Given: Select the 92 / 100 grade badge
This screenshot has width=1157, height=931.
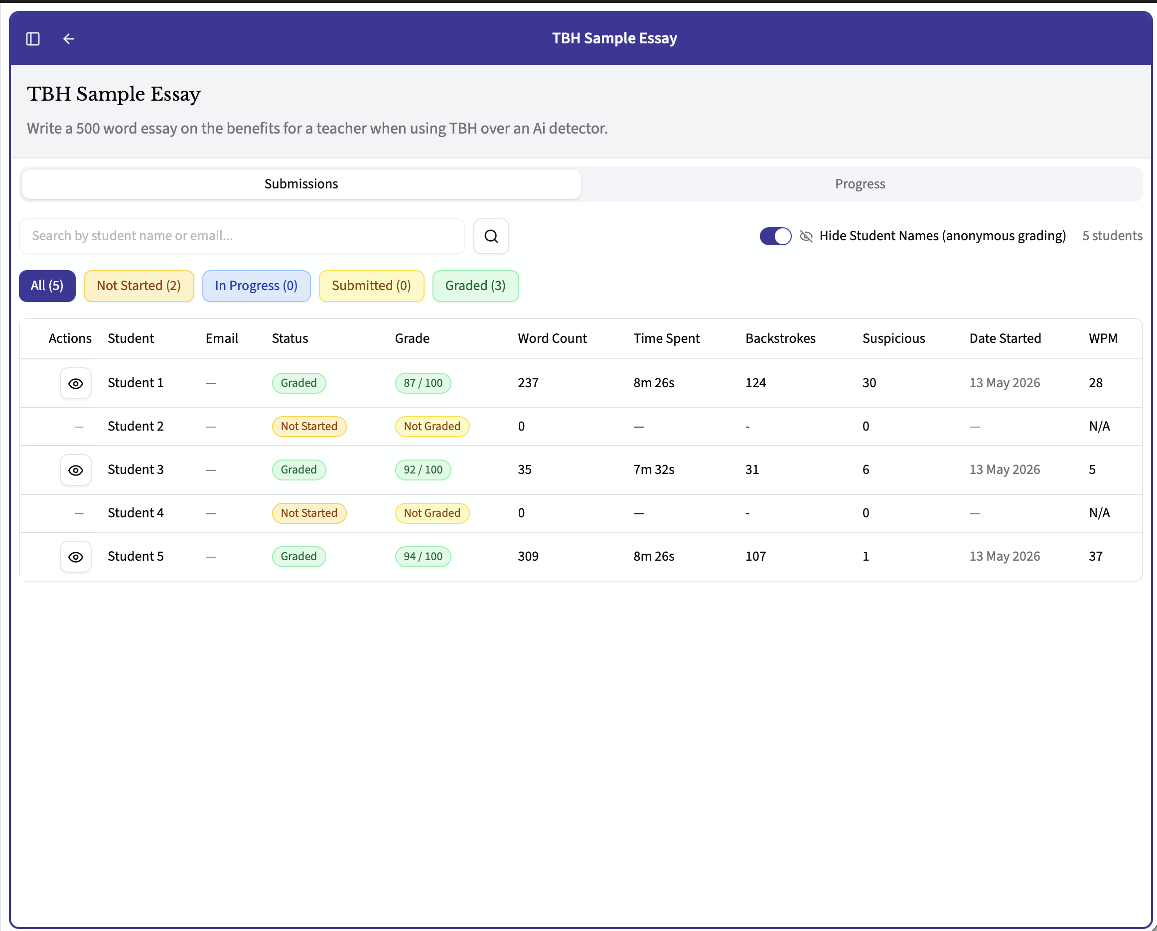Looking at the screenshot, I should pyautogui.click(x=423, y=470).
